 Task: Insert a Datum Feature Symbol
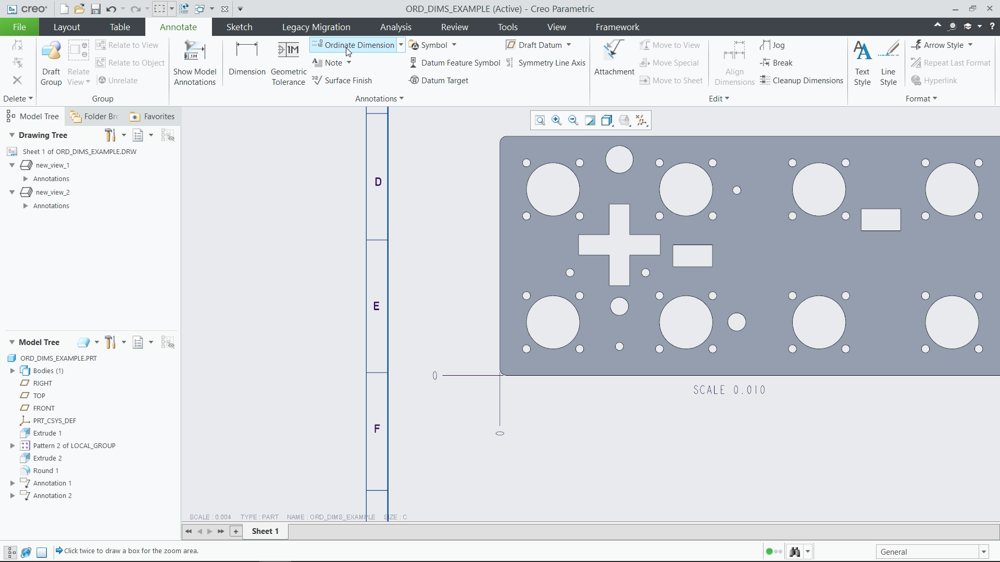454,63
